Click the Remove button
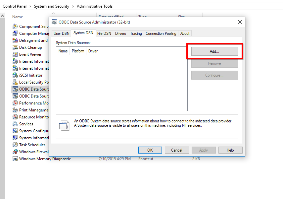The width and height of the screenshot is (283, 199). click(x=214, y=63)
